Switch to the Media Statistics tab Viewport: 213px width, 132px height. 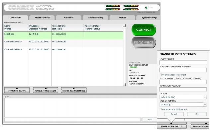click(x=42, y=18)
